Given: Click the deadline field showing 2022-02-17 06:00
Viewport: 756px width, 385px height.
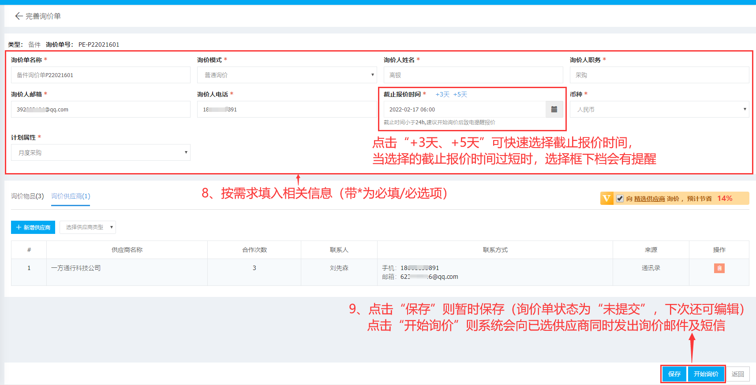Looking at the screenshot, I should tap(464, 109).
